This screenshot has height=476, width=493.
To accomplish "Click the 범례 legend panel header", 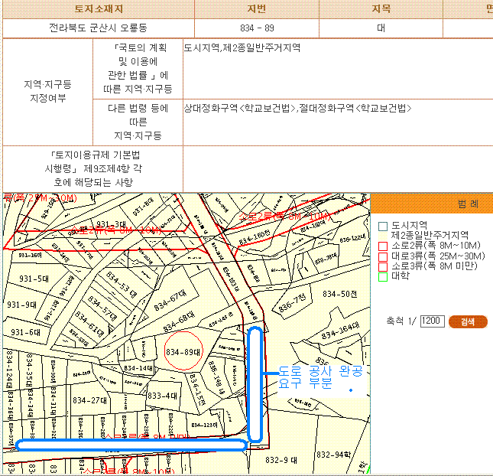I will tap(468, 204).
